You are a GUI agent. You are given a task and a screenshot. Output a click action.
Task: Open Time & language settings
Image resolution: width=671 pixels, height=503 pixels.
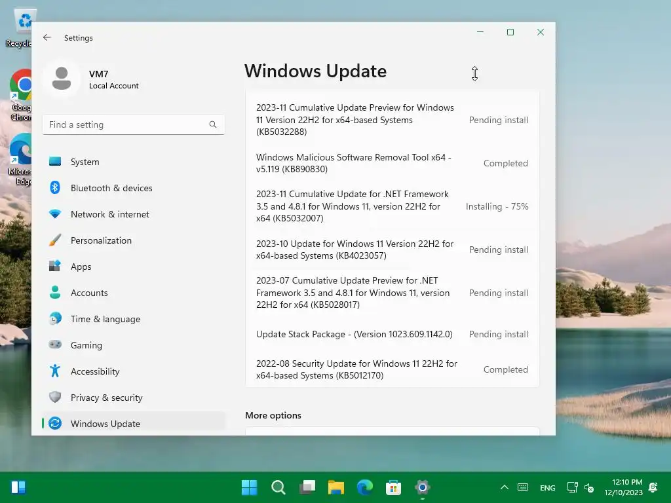134,319
